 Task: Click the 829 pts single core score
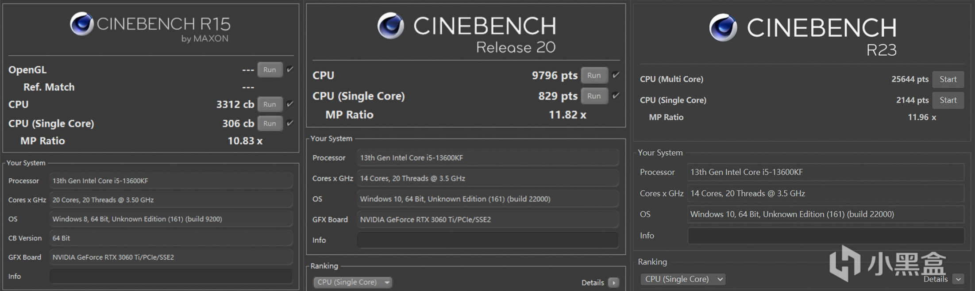pyautogui.click(x=558, y=96)
